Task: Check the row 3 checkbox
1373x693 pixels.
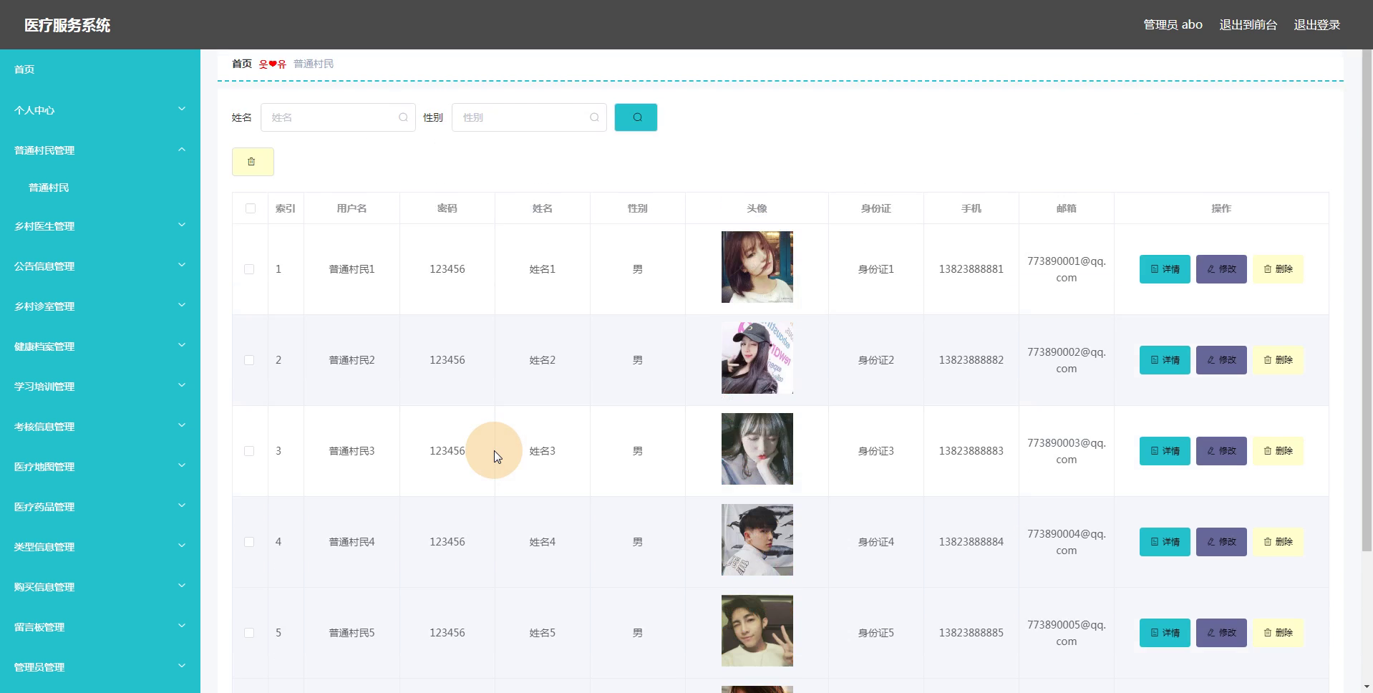Action: pos(249,451)
